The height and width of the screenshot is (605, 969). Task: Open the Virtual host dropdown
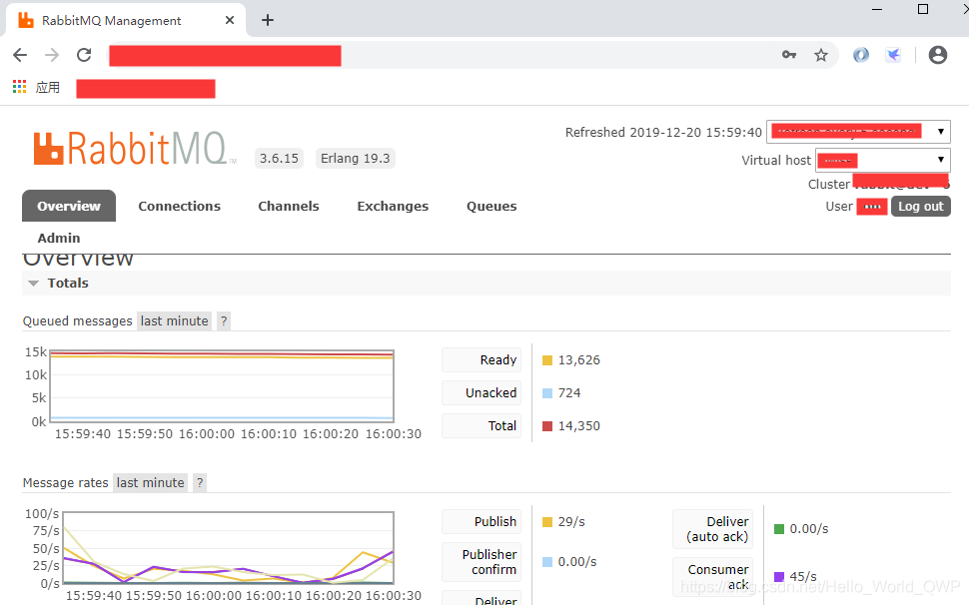882,160
